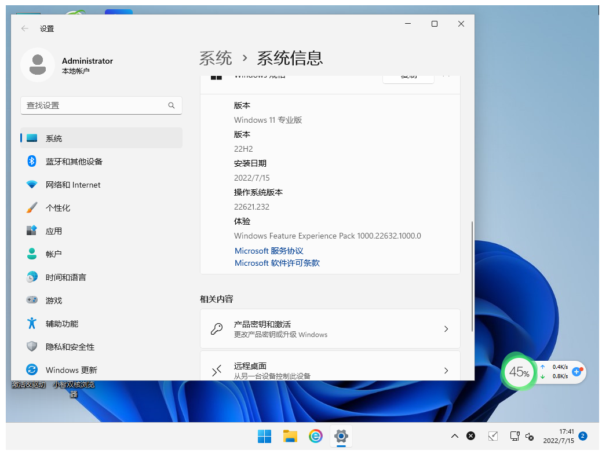Click the black X tray icon
602x454 pixels.
(470, 436)
